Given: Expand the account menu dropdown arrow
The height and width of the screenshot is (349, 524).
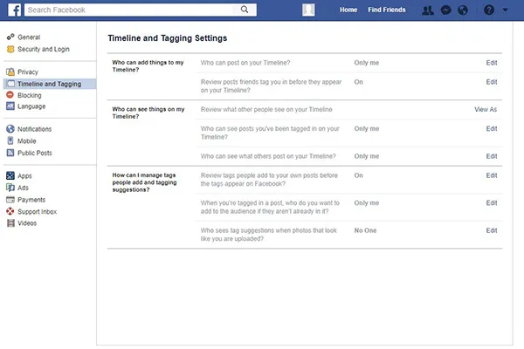Looking at the screenshot, I should pyautogui.click(x=506, y=10).
